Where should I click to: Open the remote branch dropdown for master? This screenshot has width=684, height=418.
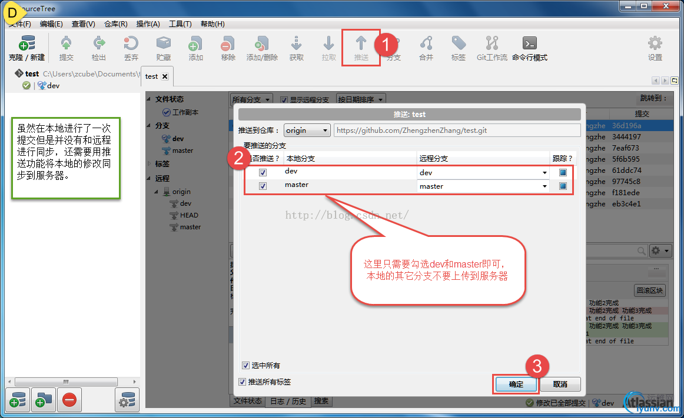point(544,186)
